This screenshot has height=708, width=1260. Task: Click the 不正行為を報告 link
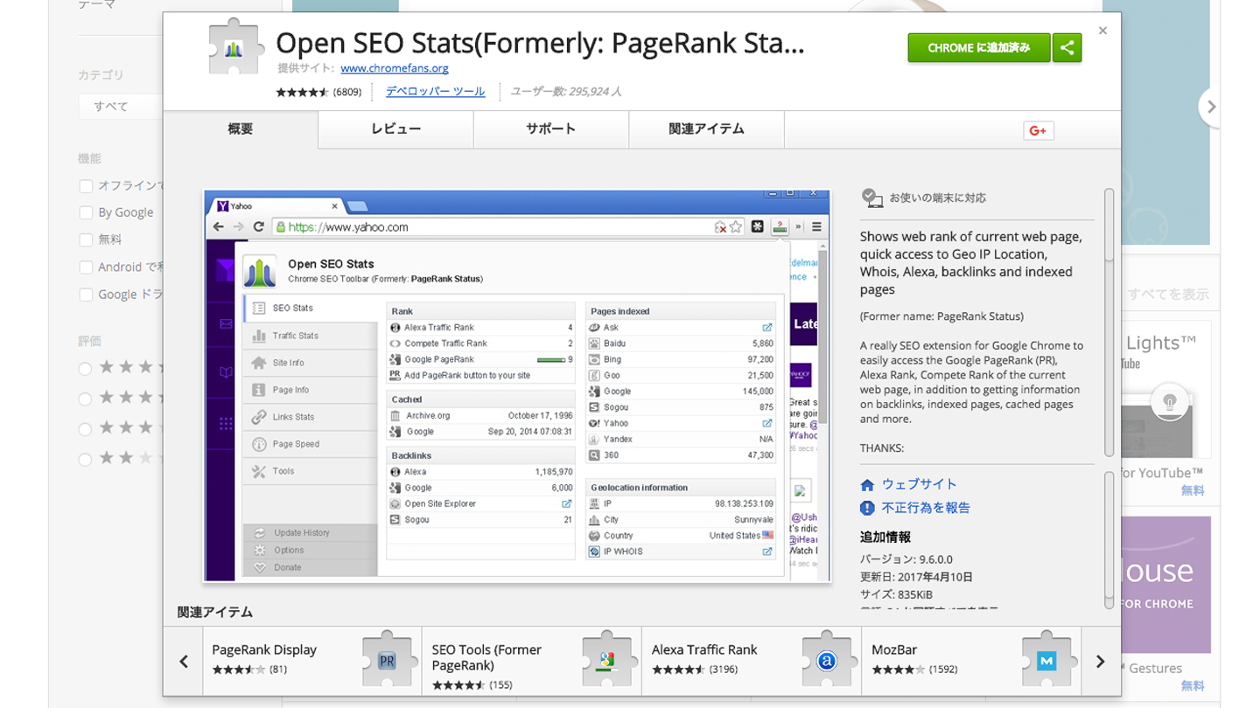click(926, 508)
